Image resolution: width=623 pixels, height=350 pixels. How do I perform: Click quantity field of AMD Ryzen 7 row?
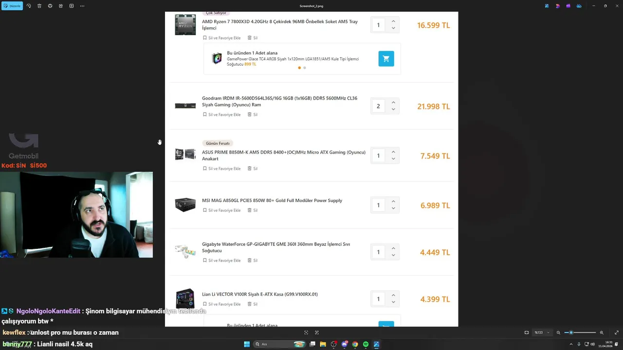(378, 25)
